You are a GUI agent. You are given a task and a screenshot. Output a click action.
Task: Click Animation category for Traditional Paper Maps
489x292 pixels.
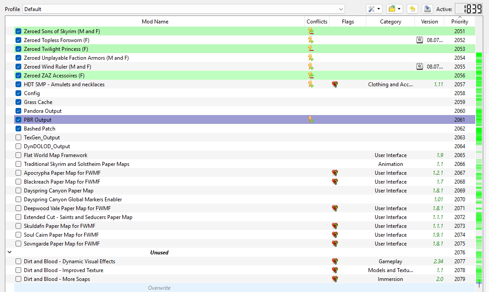(x=391, y=164)
